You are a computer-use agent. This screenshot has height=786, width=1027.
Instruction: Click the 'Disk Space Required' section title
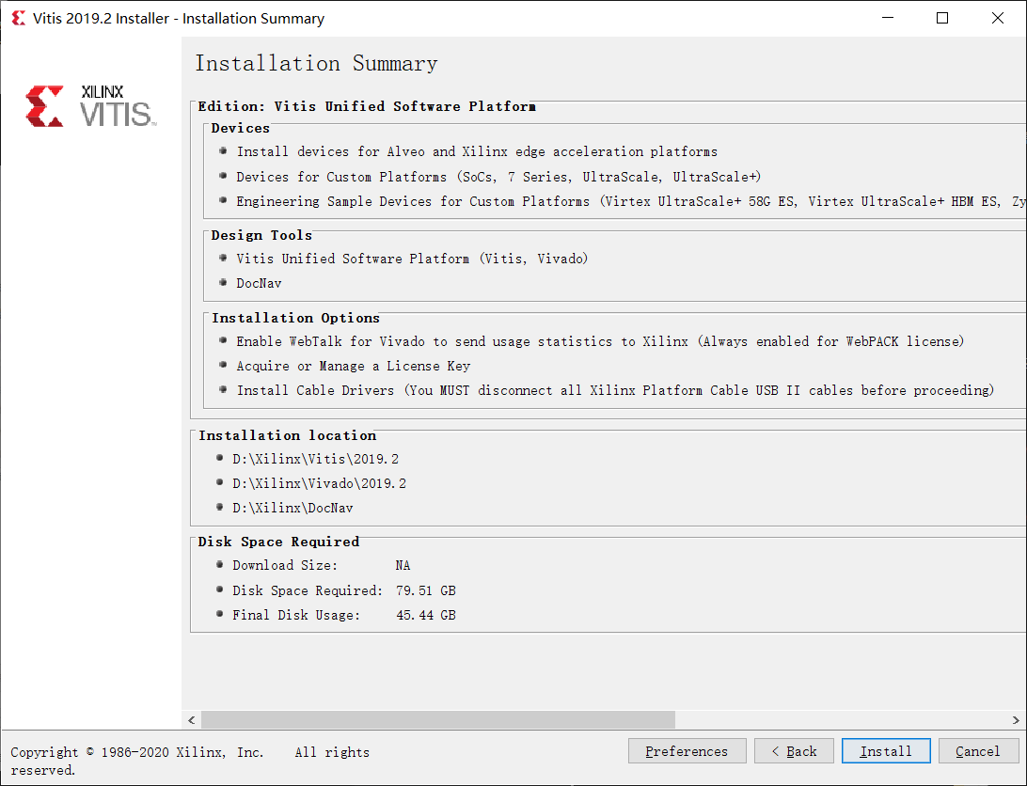278,542
